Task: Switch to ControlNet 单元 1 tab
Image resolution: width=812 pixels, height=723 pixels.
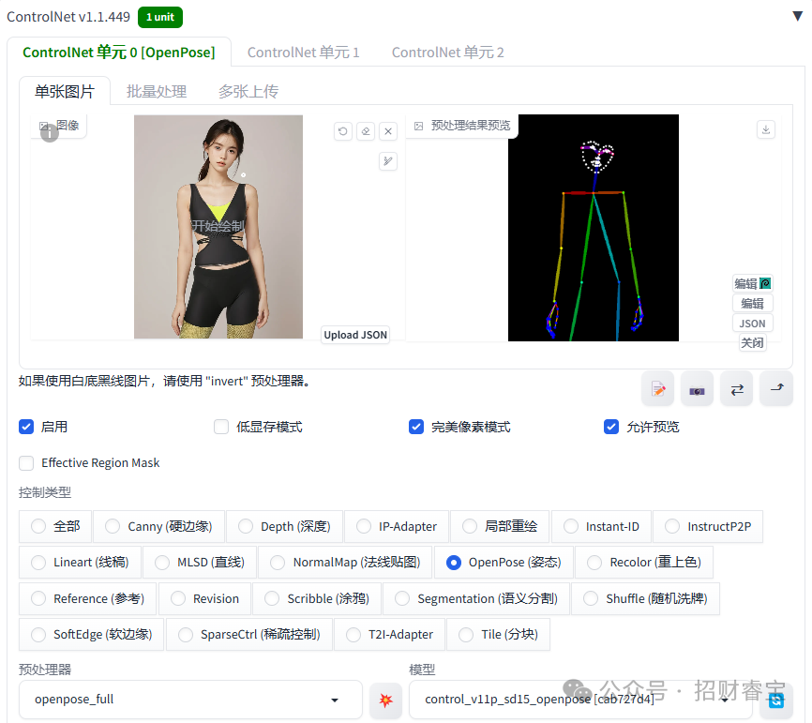Action: point(303,52)
